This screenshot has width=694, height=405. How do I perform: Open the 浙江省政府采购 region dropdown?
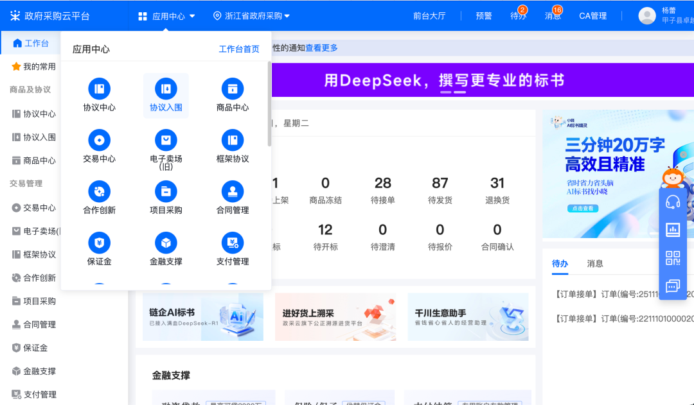(251, 15)
